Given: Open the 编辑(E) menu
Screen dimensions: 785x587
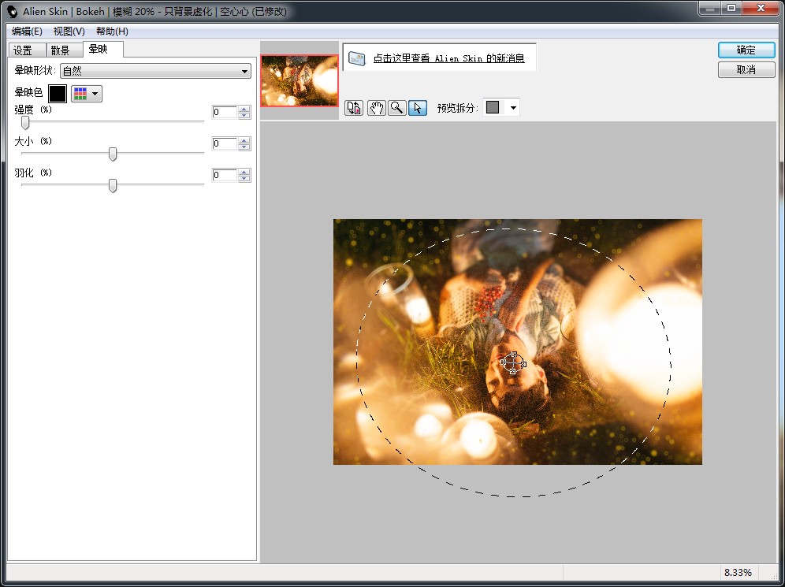Looking at the screenshot, I should coord(27,32).
